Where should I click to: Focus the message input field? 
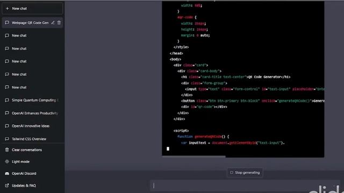tap(245, 185)
